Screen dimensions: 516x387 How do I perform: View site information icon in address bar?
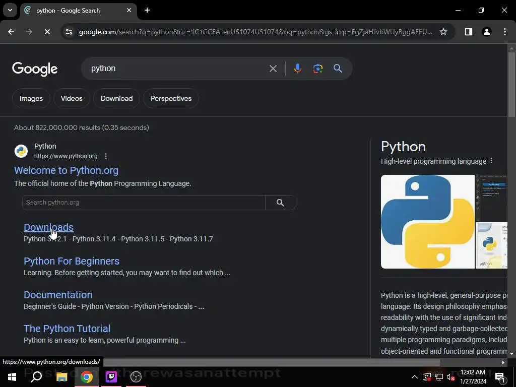(69, 32)
